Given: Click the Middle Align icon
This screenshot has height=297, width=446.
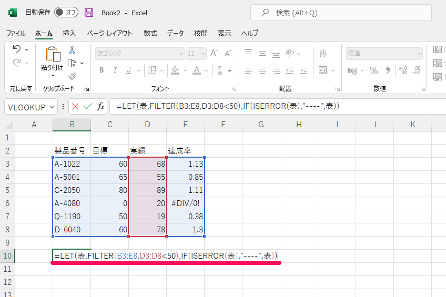Looking at the screenshot, I should point(262,53).
